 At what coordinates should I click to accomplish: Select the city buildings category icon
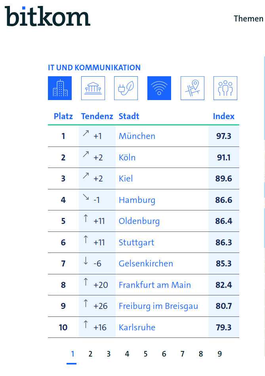(60, 88)
